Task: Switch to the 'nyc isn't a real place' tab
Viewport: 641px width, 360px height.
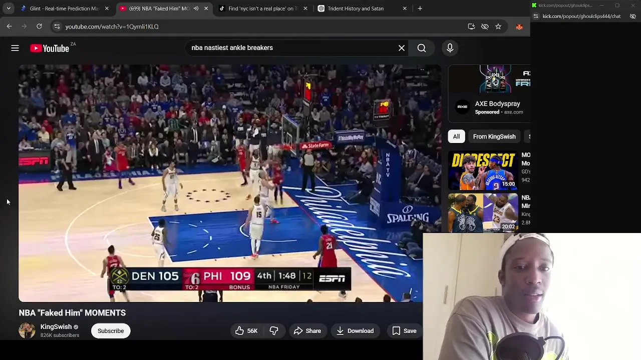Action: 262,8
